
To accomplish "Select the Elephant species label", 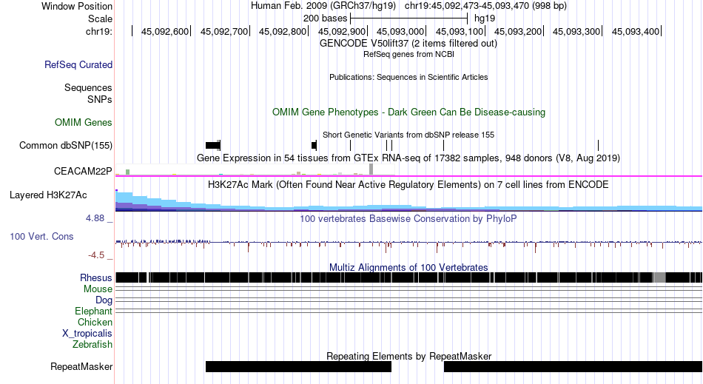I will point(93,311).
